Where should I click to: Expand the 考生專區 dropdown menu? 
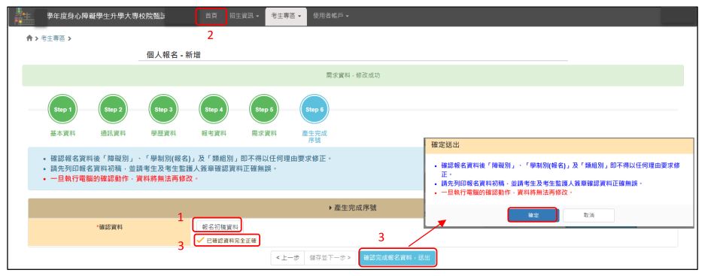(x=286, y=16)
